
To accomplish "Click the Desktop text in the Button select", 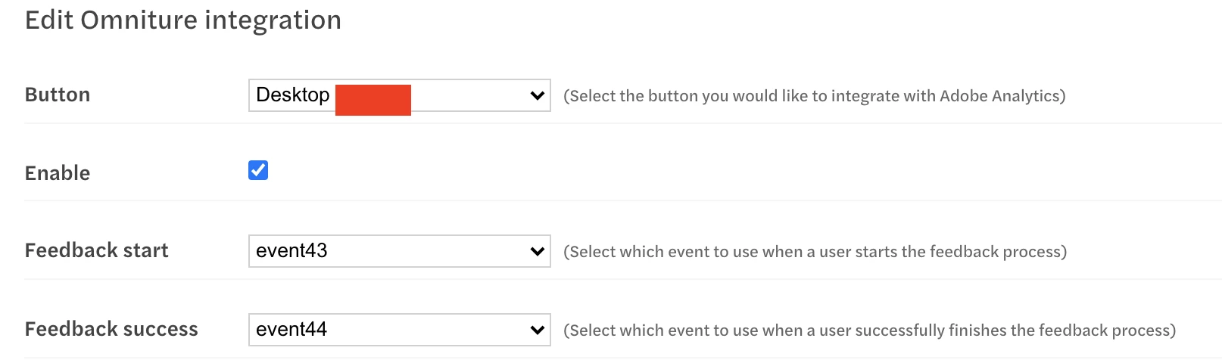I will coord(292,95).
